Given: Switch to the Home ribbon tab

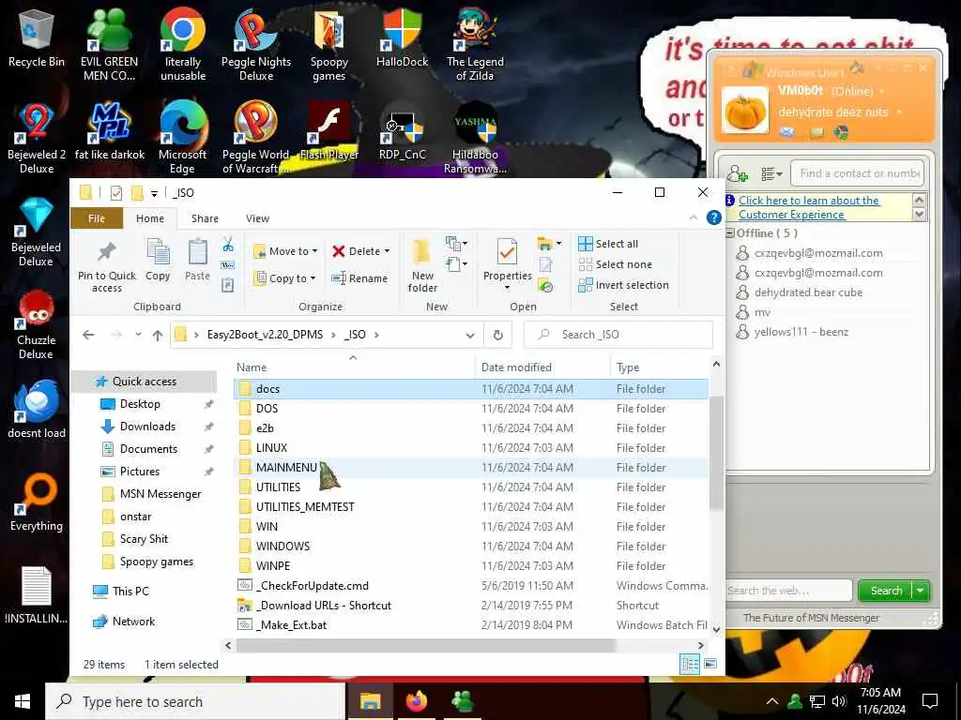Looking at the screenshot, I should [150, 218].
